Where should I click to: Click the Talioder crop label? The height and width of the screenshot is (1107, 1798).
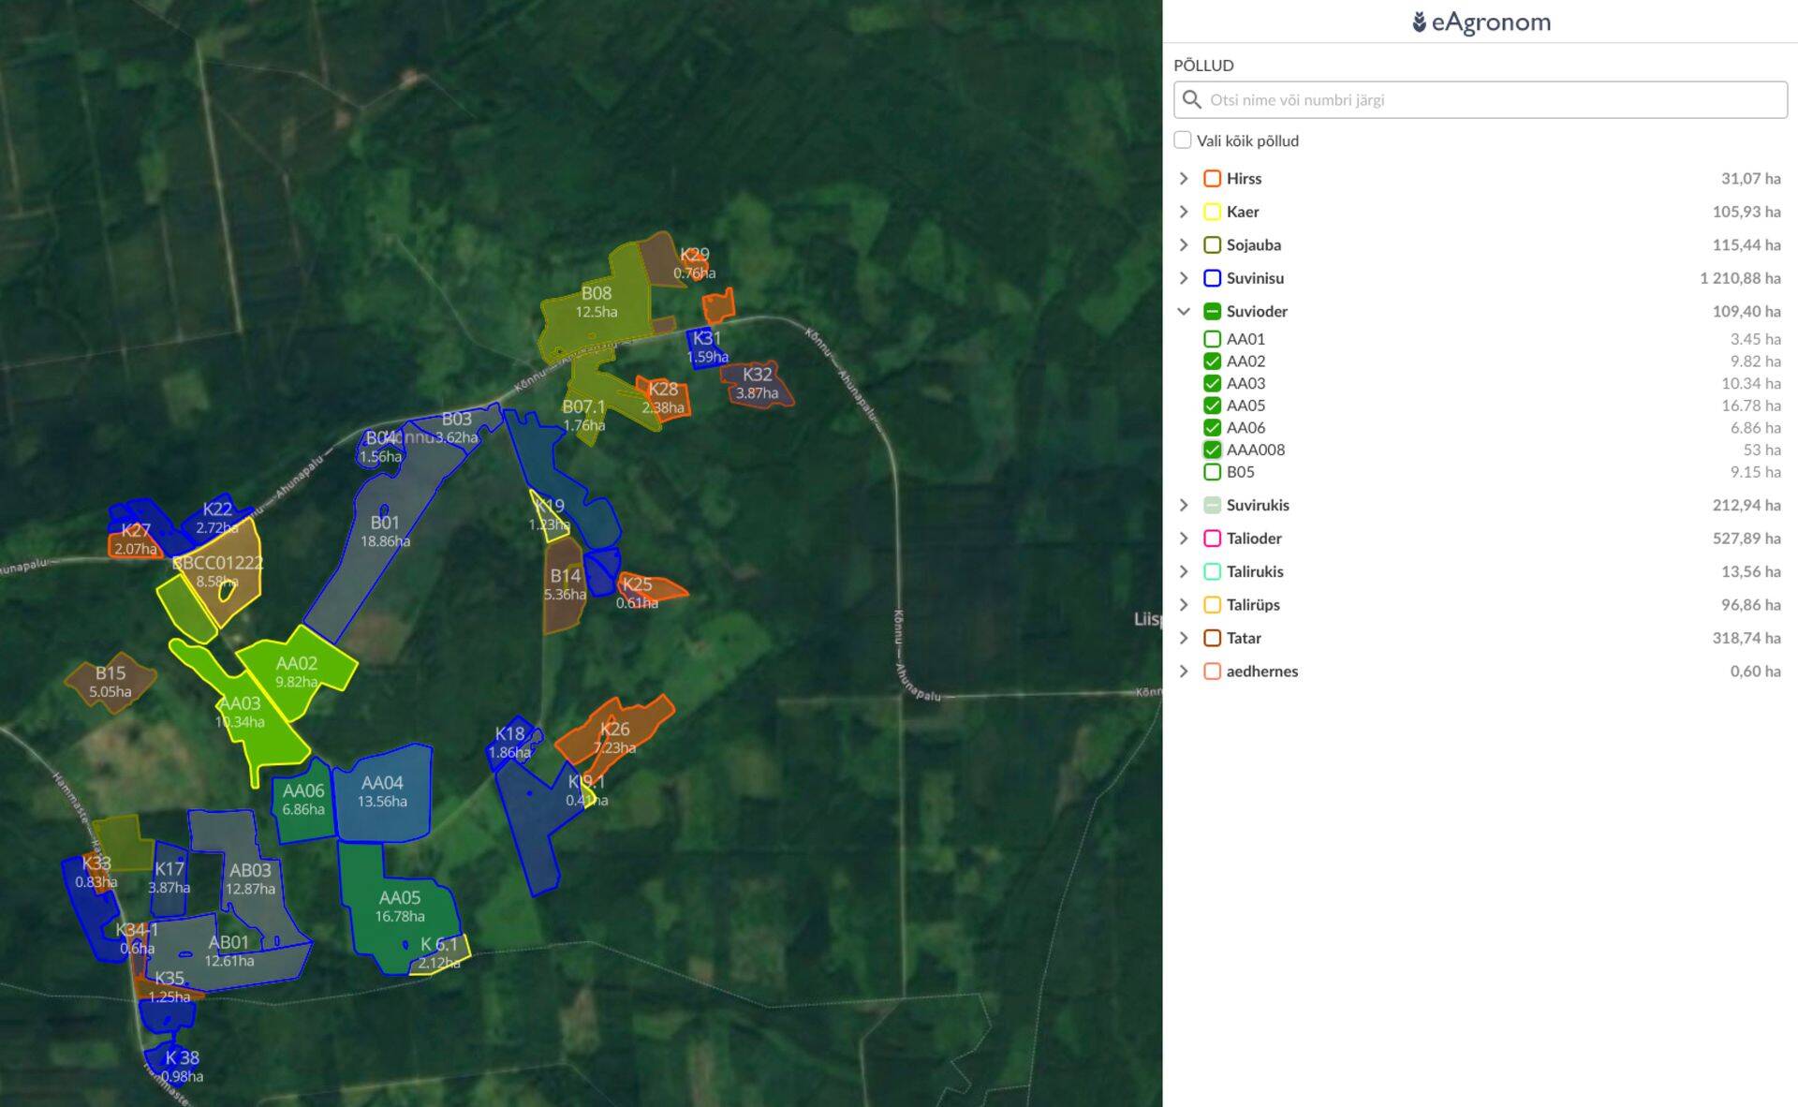(x=1254, y=539)
